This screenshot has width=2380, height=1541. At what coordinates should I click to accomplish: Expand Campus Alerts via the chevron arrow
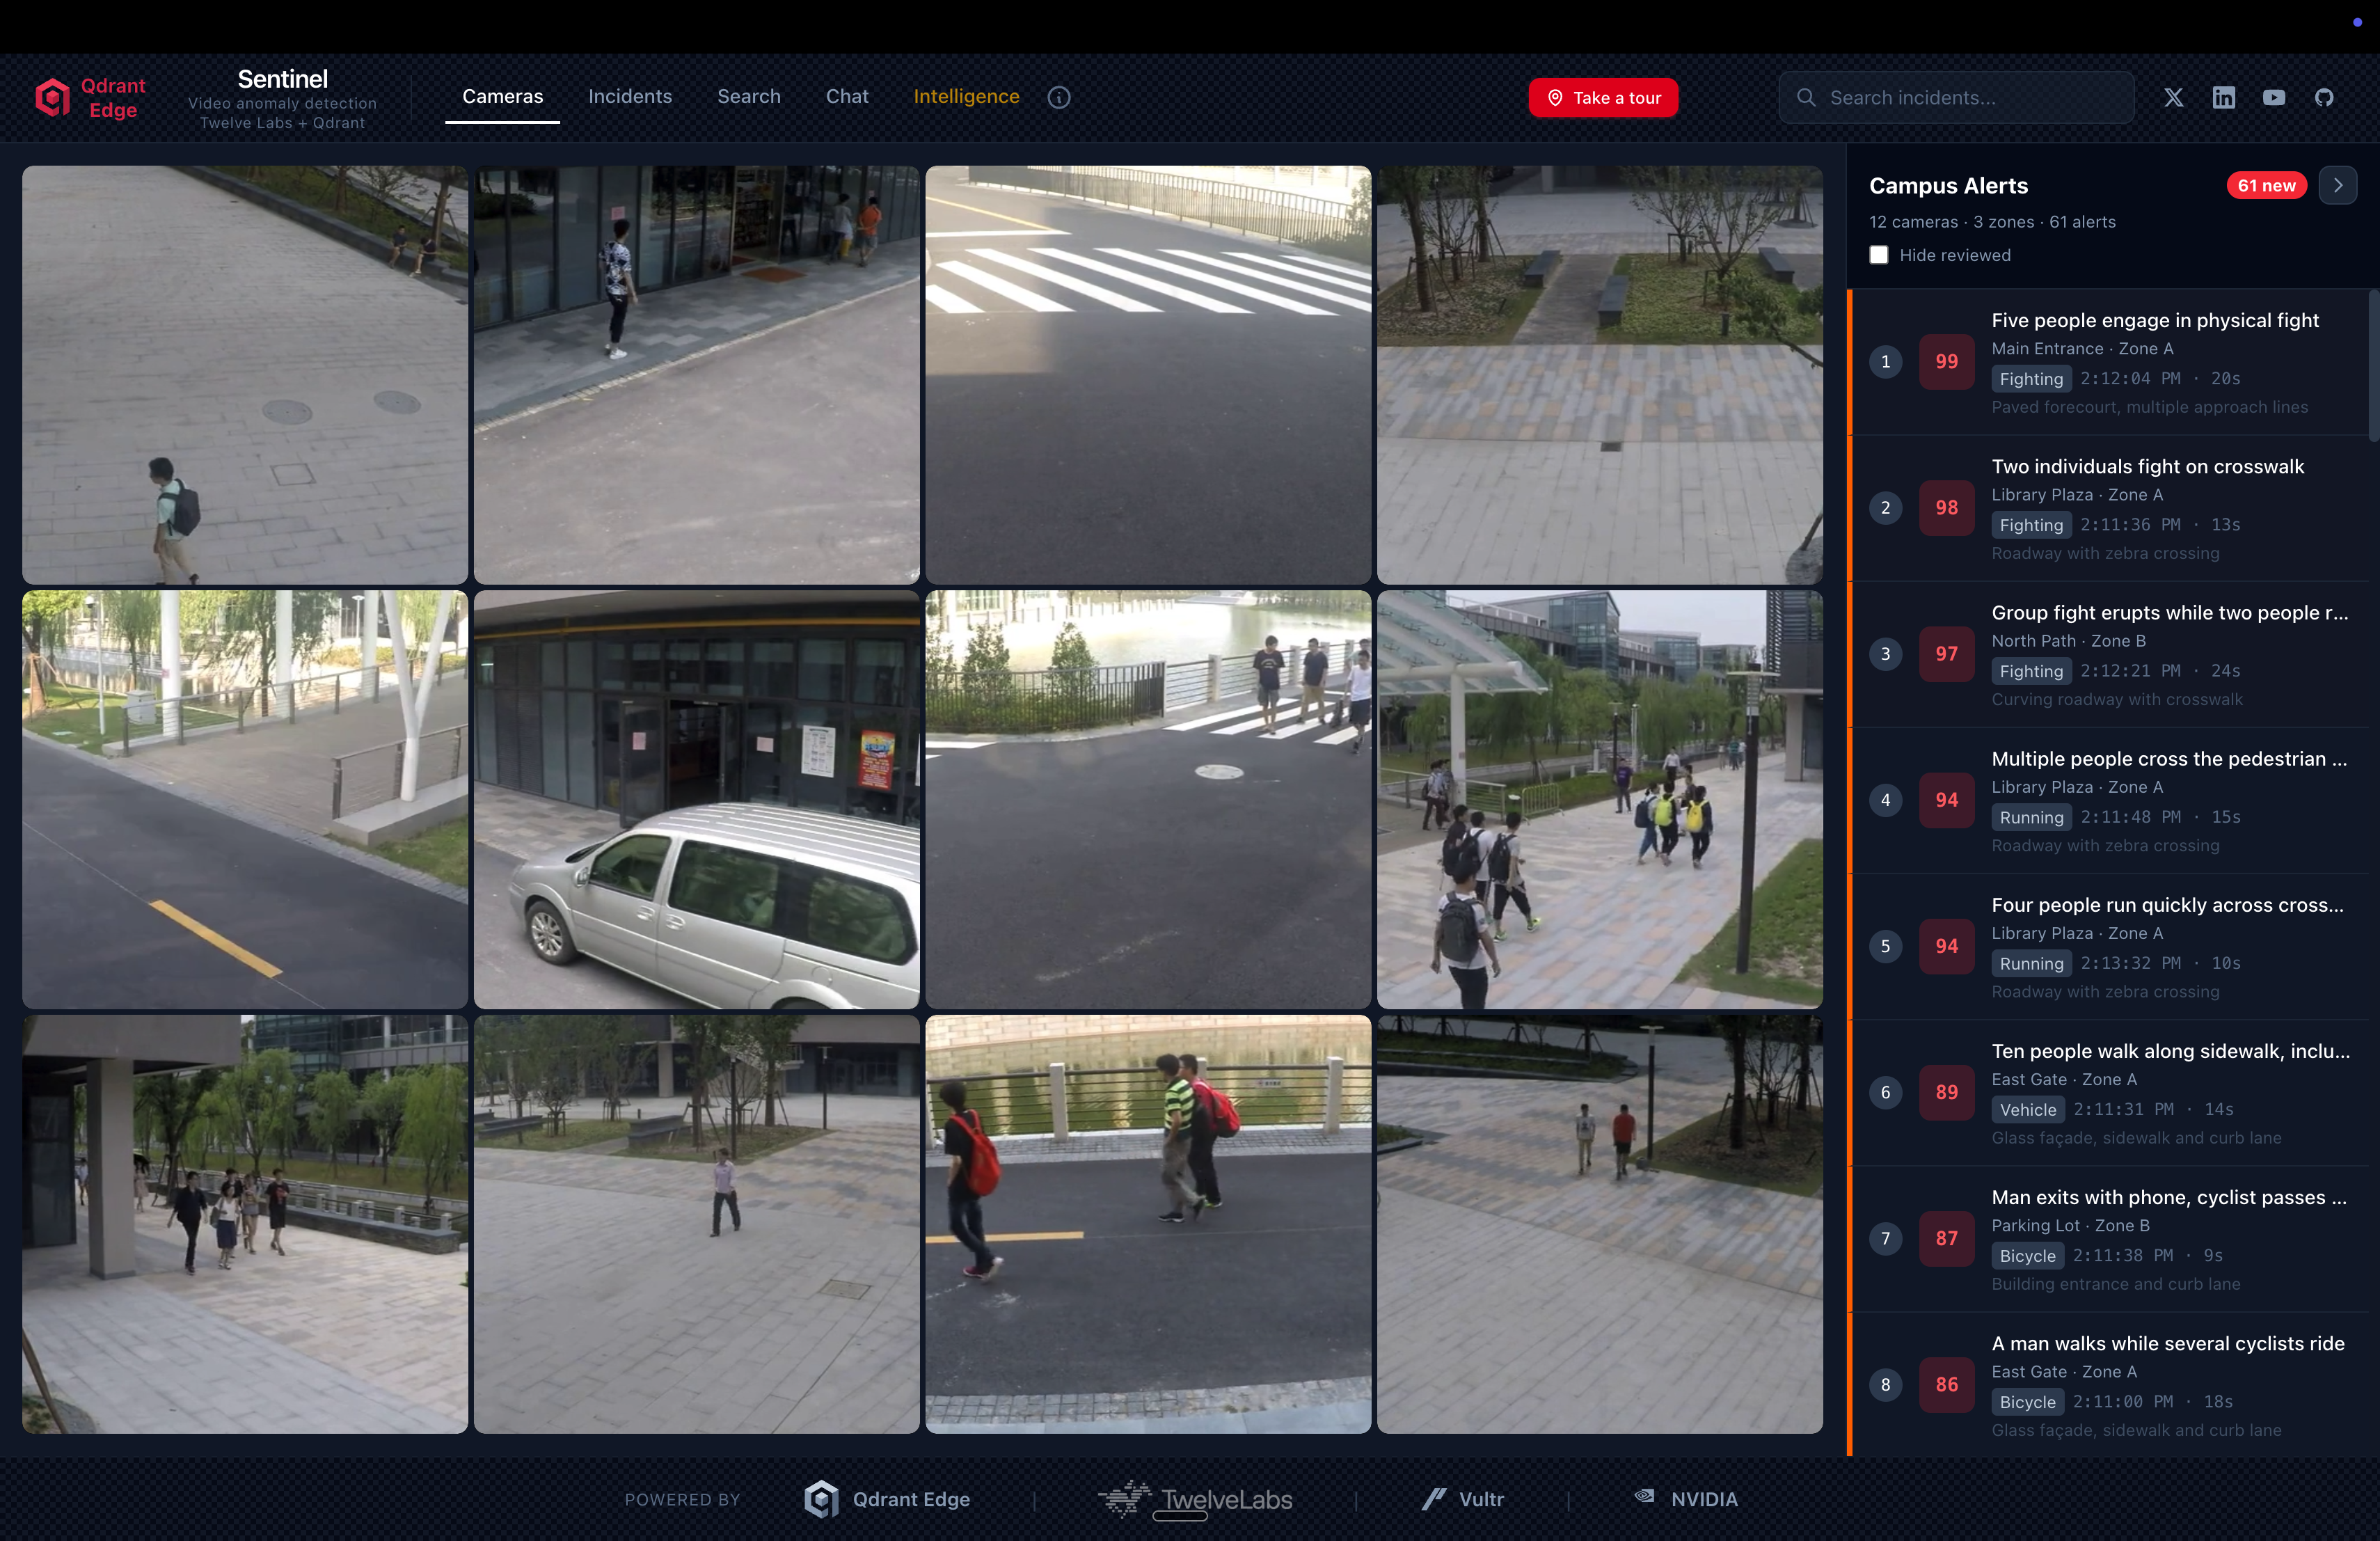(x=2338, y=185)
